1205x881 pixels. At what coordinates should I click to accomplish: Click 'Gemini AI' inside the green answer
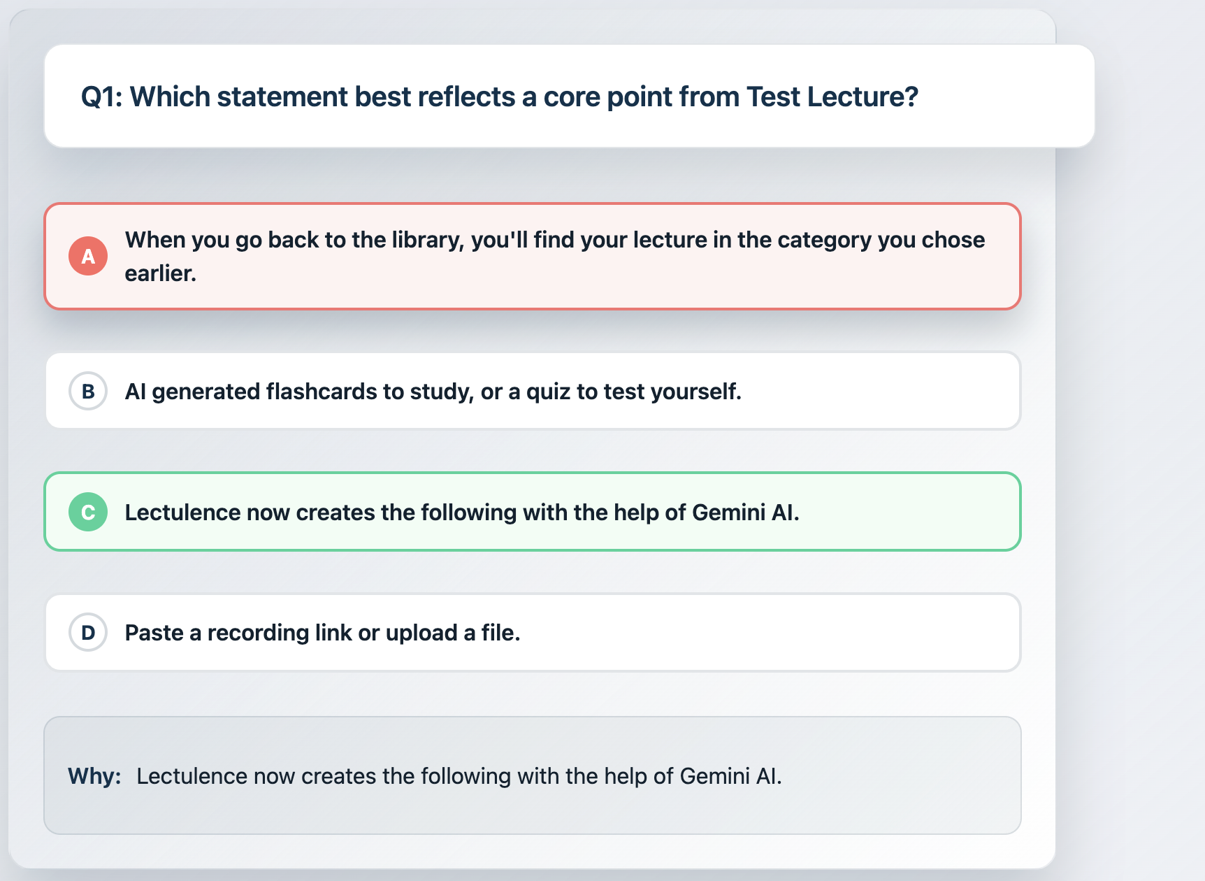coord(745,513)
